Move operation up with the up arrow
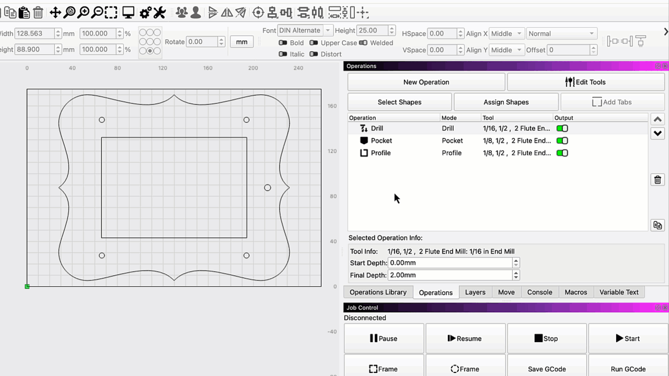The width and height of the screenshot is (669, 376). 658,119
